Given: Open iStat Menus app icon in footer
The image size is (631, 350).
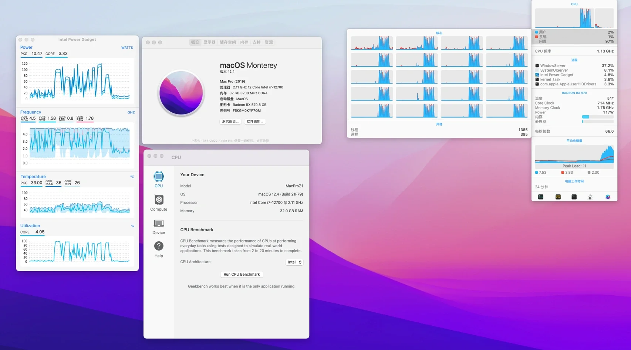Looking at the screenshot, I should click(608, 197).
